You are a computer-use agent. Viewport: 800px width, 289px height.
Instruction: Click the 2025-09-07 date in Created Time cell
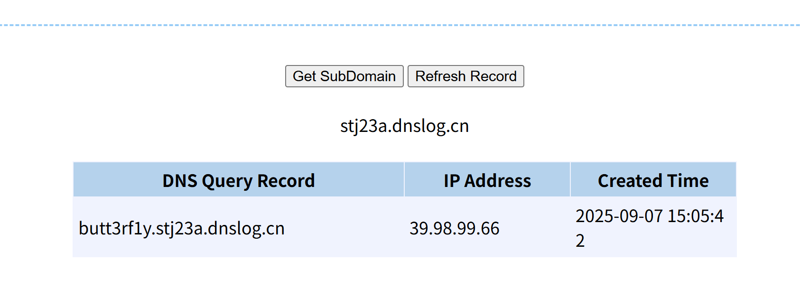(x=619, y=216)
